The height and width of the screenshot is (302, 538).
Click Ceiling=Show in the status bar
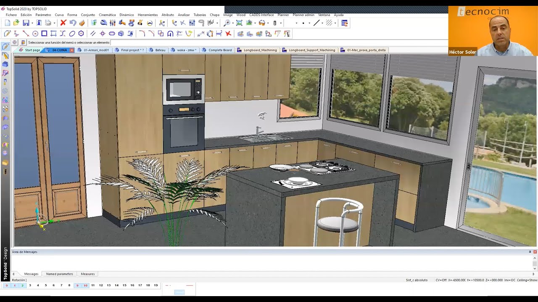[x=527, y=280]
